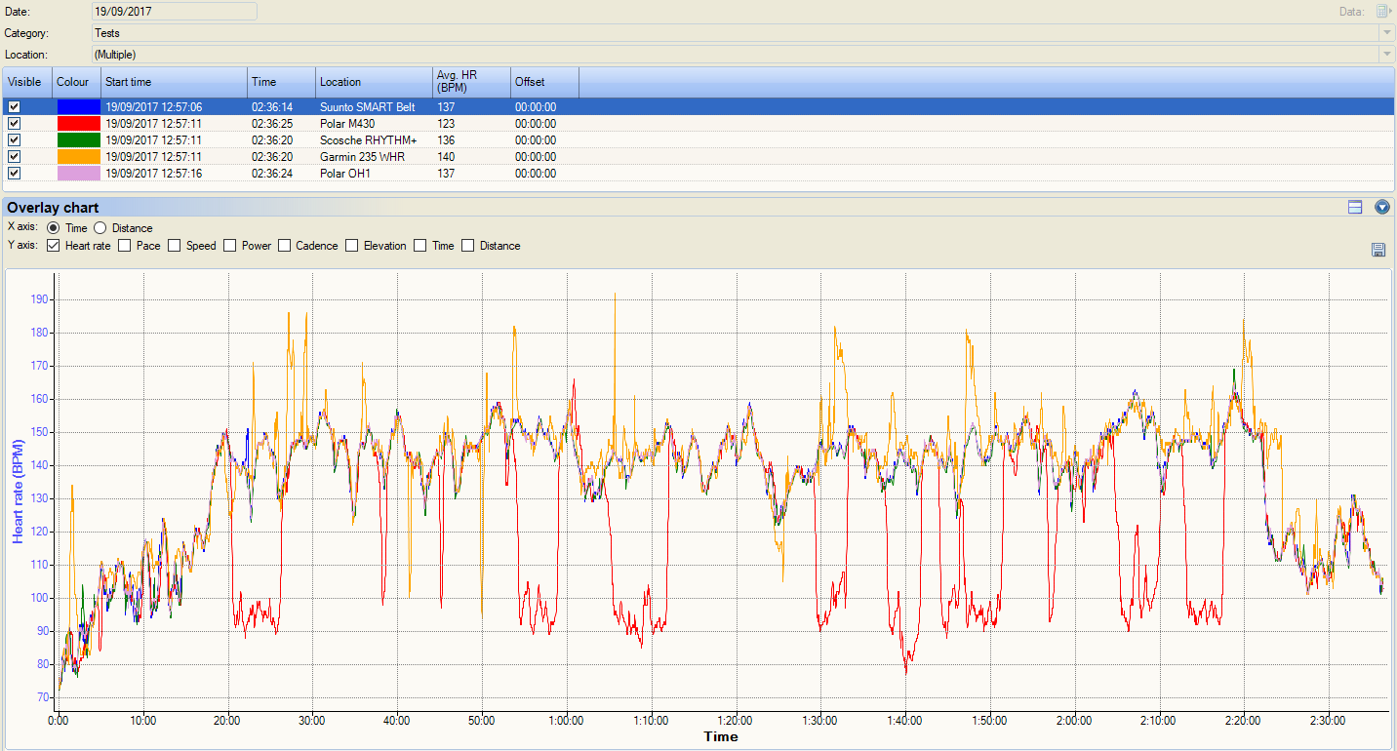Toggle visibility of Garmin 235 WHR
The image size is (1397, 751).
click(x=14, y=157)
